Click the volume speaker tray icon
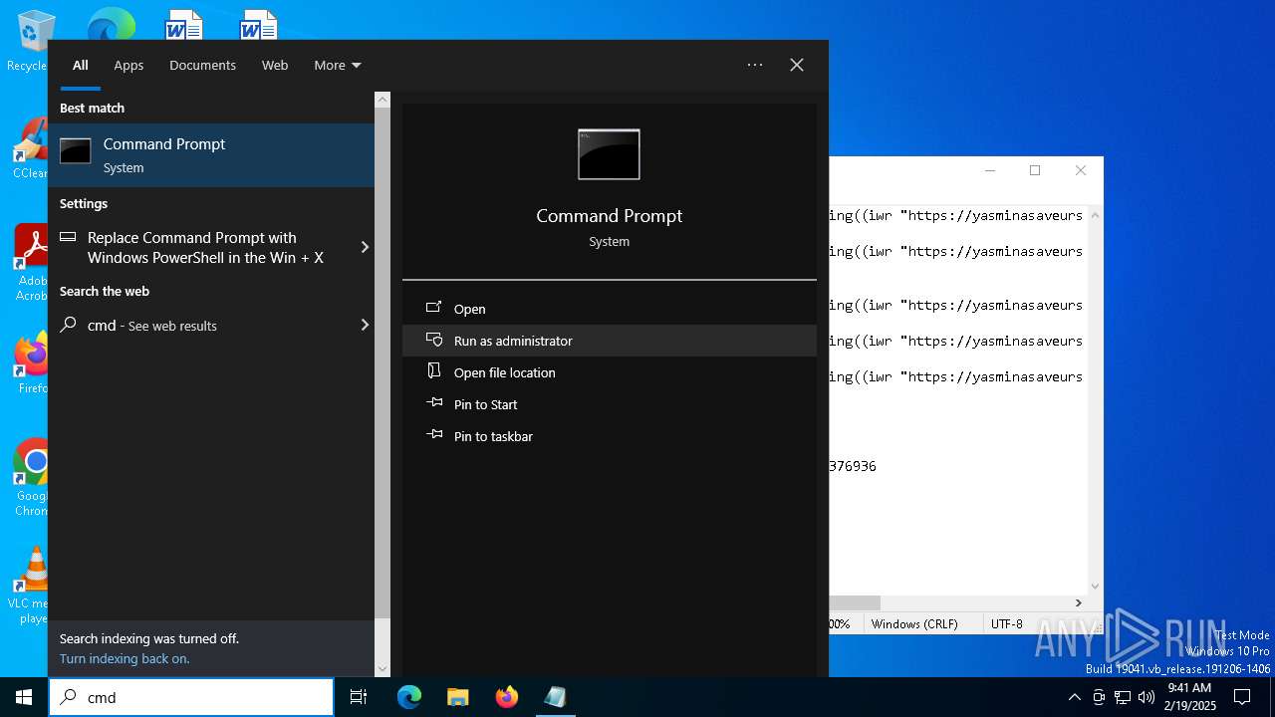Screen dimensions: 1275x717 [x=1147, y=697]
